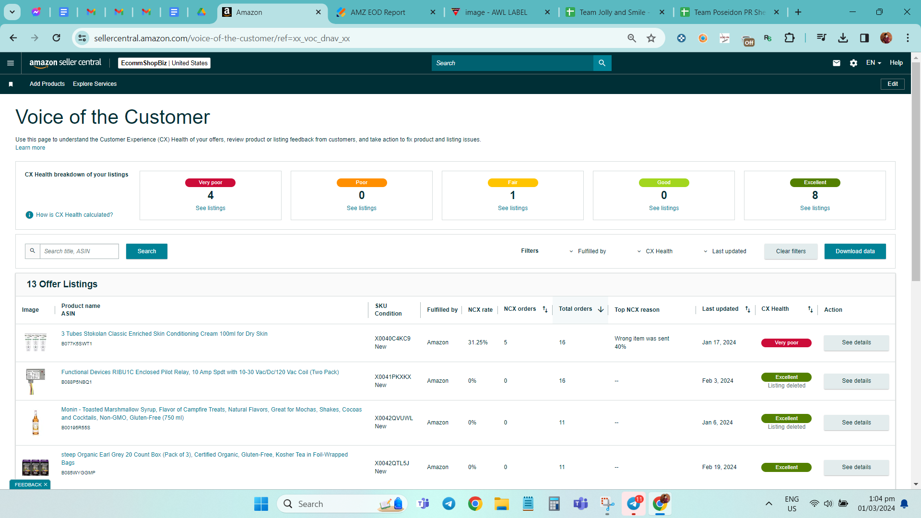See listings under Excellent CX Health

[815, 208]
